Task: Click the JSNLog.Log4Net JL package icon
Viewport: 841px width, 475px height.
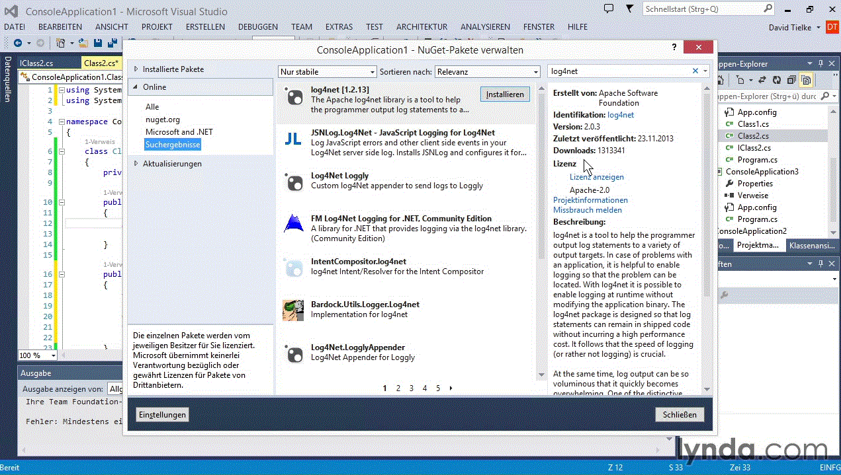Action: click(x=293, y=138)
